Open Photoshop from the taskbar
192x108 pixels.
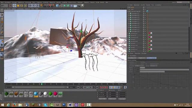coord(64,105)
